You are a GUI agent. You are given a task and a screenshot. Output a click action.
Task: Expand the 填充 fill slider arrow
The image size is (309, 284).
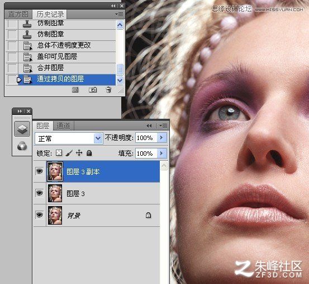[x=161, y=153]
